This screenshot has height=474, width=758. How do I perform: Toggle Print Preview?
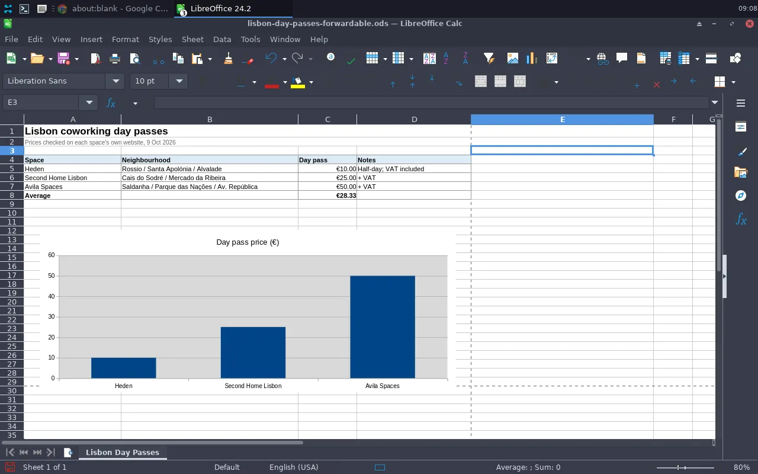point(134,58)
